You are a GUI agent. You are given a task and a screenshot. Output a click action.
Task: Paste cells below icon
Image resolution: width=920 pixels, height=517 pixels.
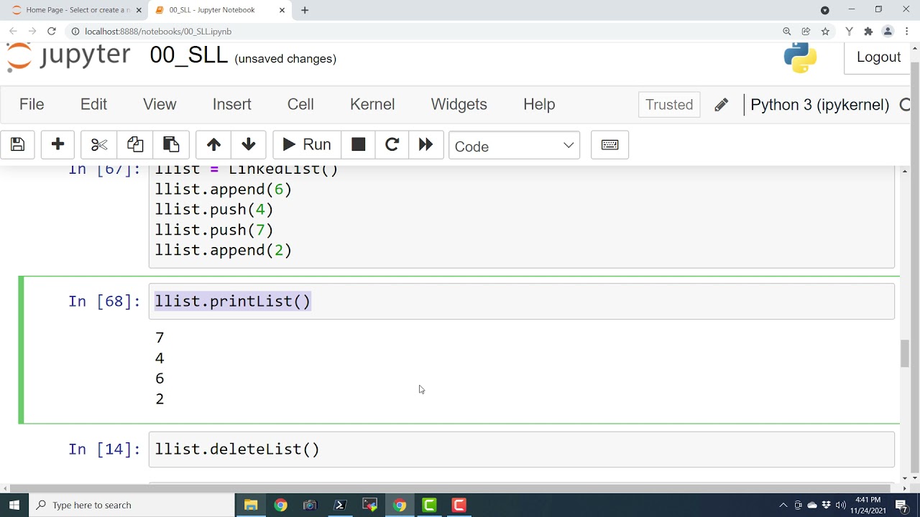171,145
